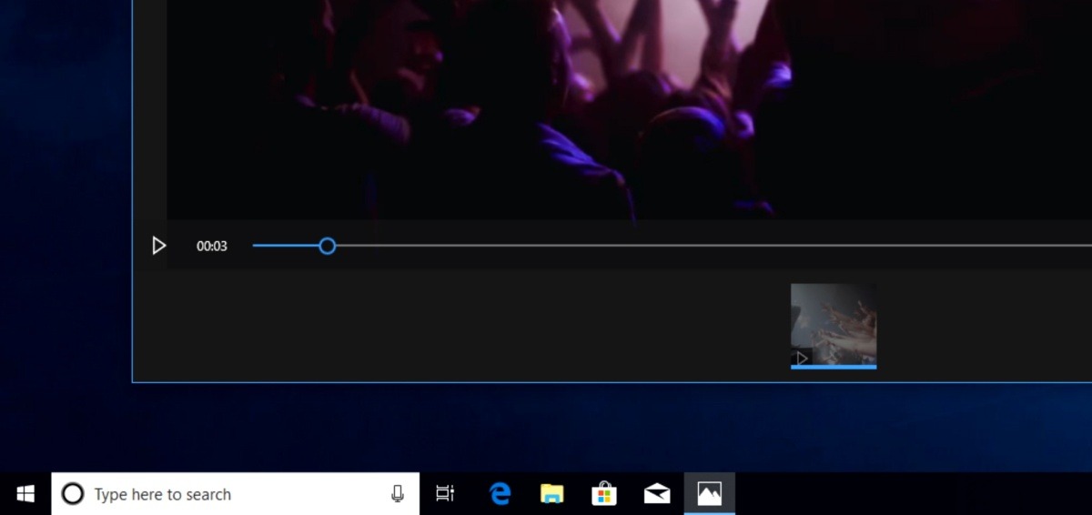Click the blue bar under clip thumbnail
The width and height of the screenshot is (1092, 515).
pyautogui.click(x=834, y=367)
